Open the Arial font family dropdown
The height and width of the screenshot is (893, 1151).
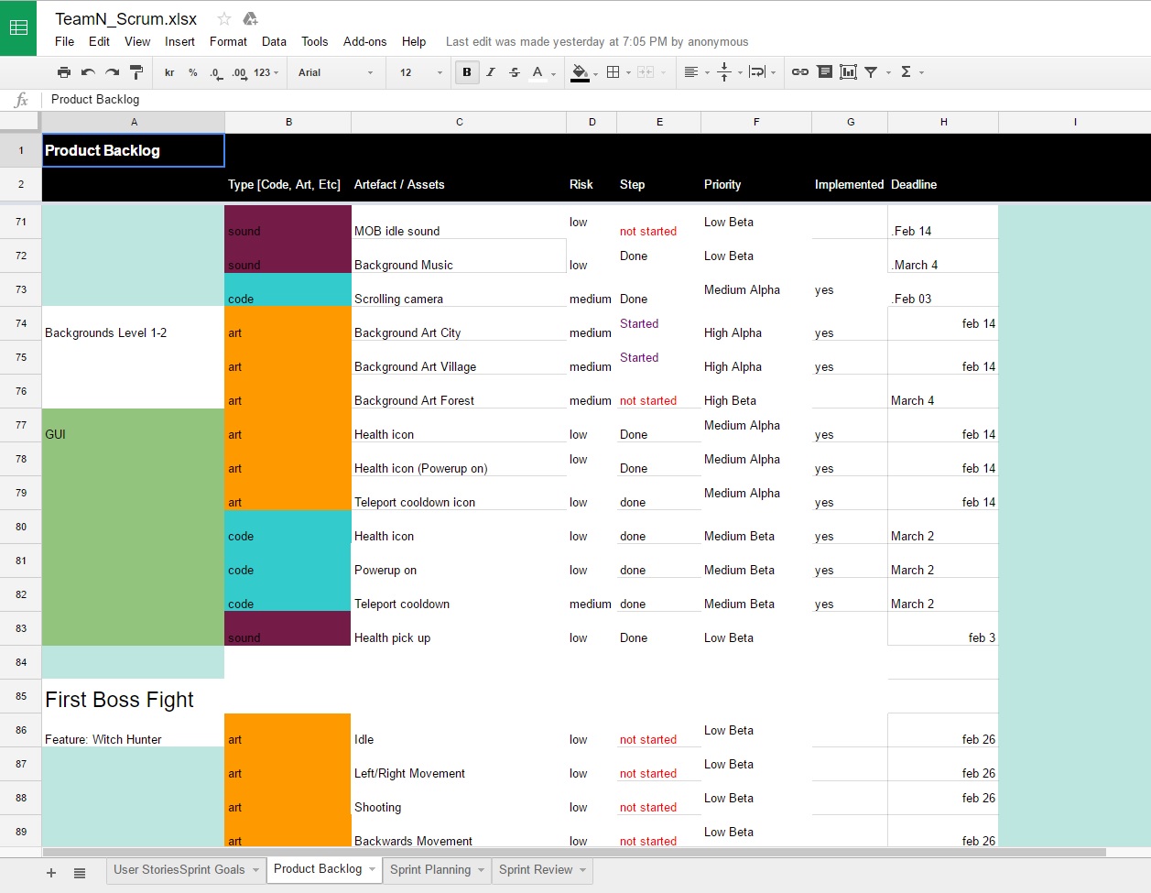point(335,72)
